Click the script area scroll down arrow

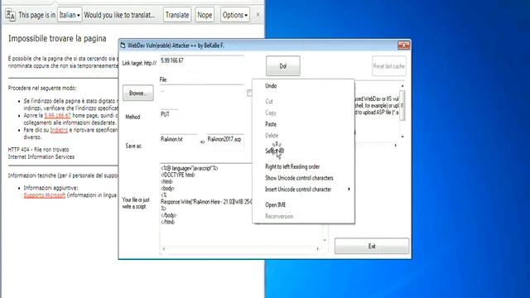click(325, 240)
